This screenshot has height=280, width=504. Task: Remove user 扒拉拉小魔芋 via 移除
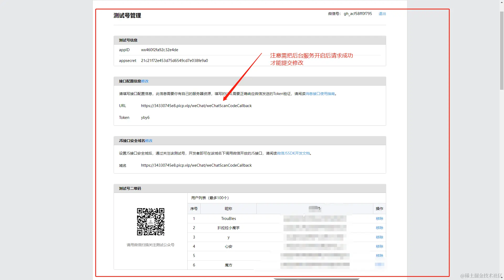click(x=380, y=228)
